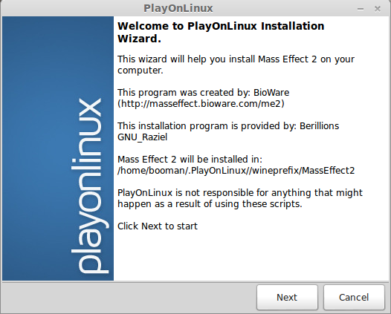Viewport: 391px width, 314px height.
Task: Click Next to start the installation
Action: click(x=287, y=298)
